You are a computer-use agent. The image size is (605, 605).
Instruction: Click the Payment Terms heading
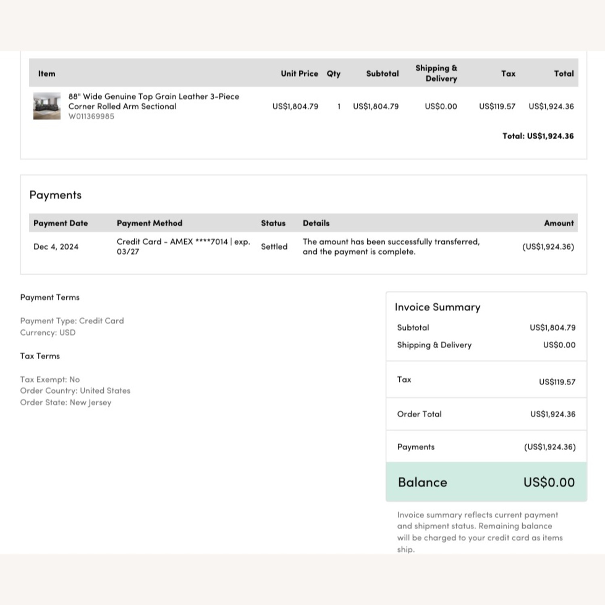[50, 297]
